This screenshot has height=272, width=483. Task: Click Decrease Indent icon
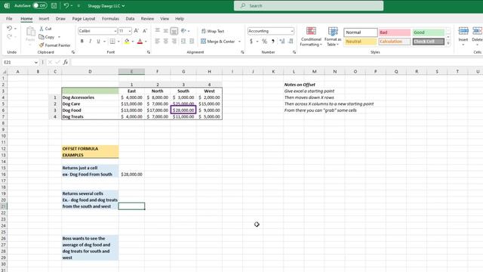183,41
